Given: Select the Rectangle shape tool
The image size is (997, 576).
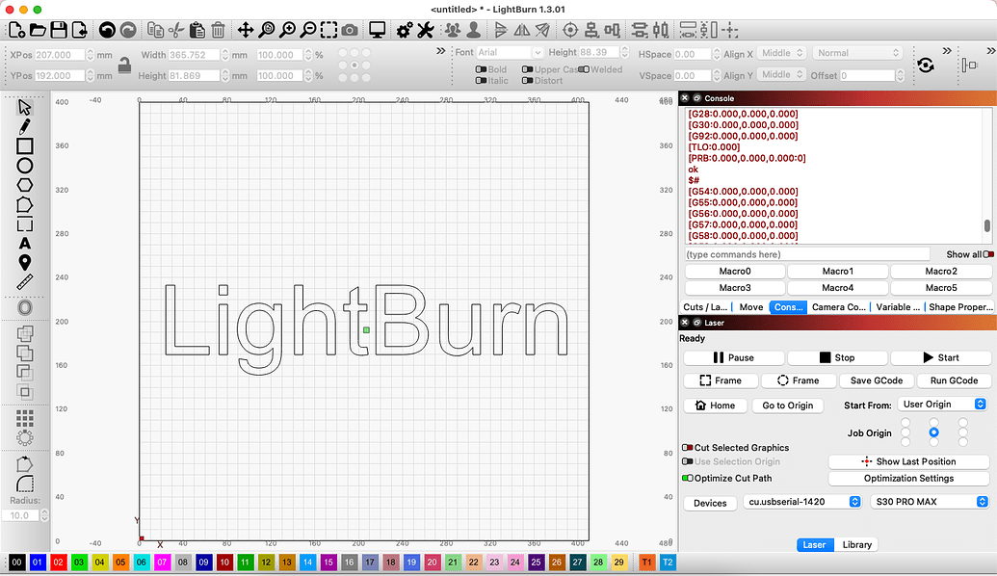Looking at the screenshot, I should point(23,145).
